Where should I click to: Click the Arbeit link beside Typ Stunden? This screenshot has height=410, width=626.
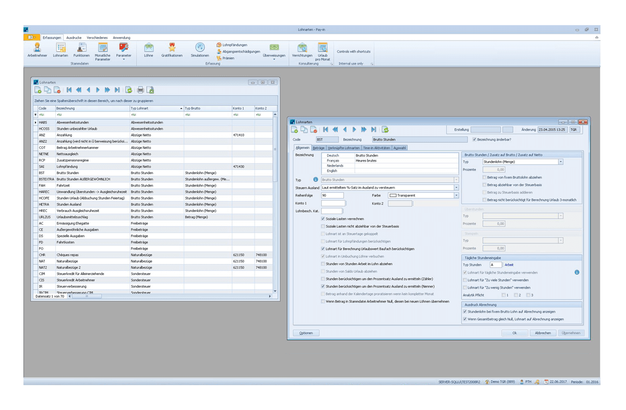(509, 265)
